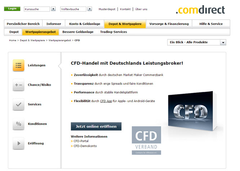The image size is (240, 171).
Task: Click the Eröffnung play icon
Action: (x=18, y=144)
